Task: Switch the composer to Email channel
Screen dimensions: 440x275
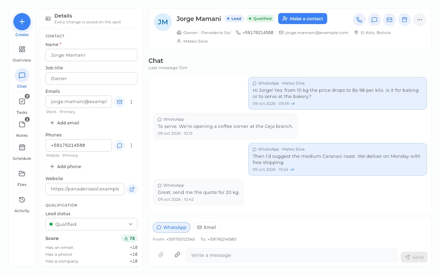Action: click(207, 227)
